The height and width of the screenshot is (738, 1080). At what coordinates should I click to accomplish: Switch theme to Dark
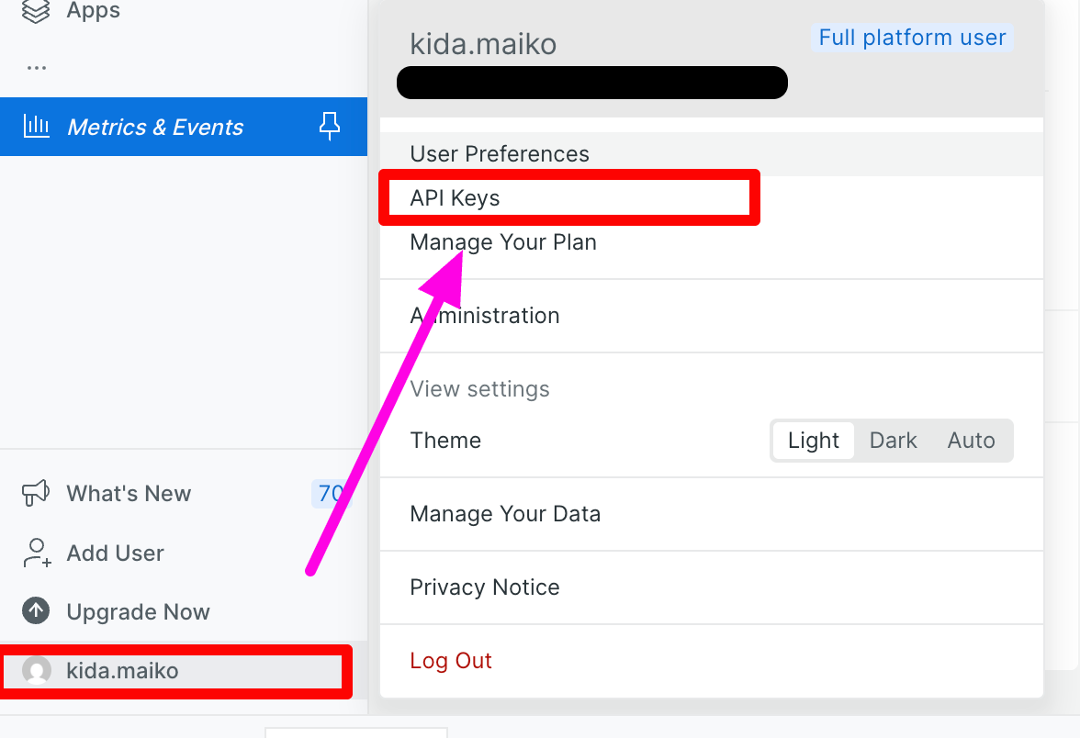(893, 441)
